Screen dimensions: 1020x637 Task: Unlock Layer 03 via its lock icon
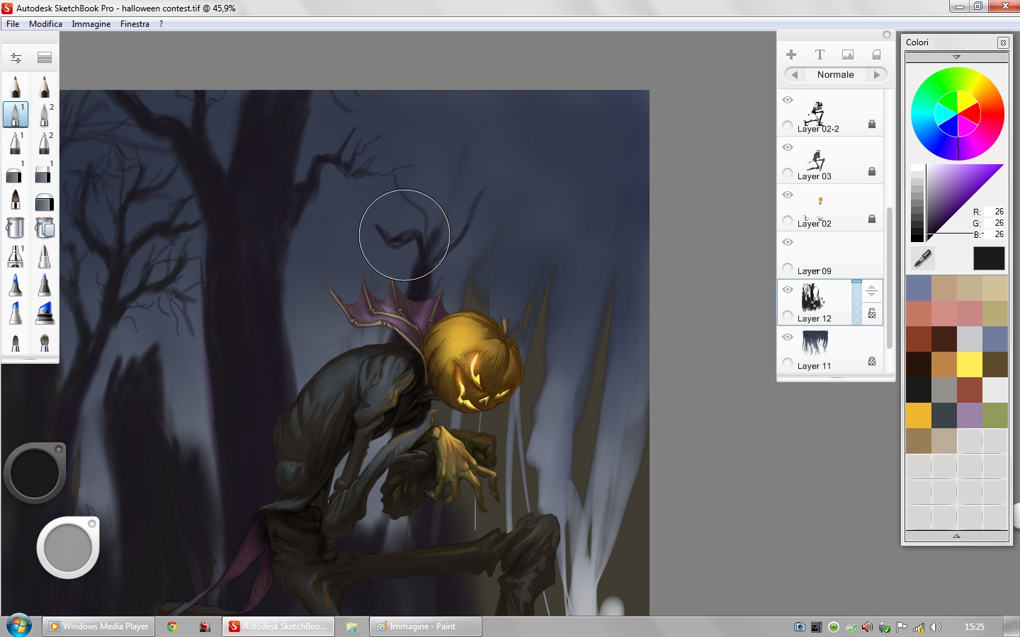872,171
